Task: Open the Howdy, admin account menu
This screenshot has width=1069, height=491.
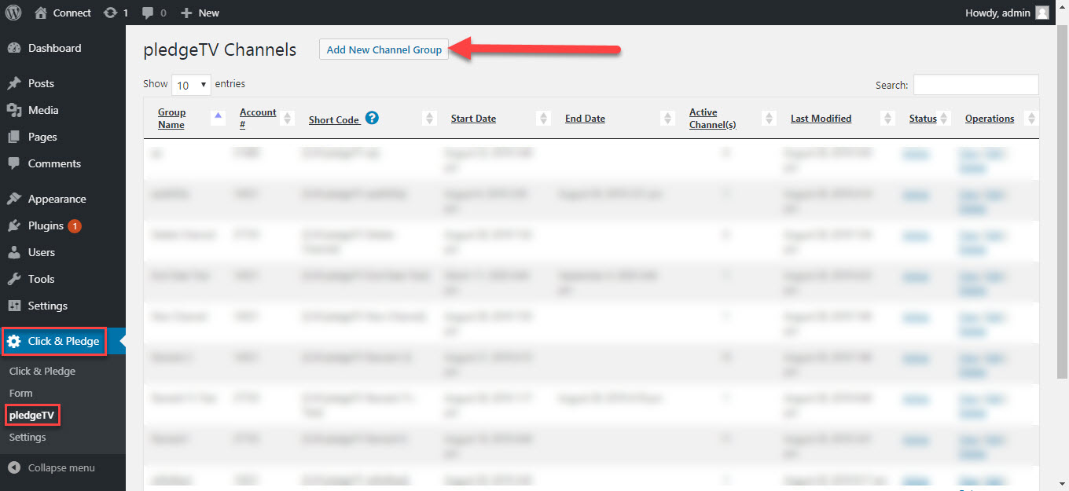Action: pos(1007,13)
